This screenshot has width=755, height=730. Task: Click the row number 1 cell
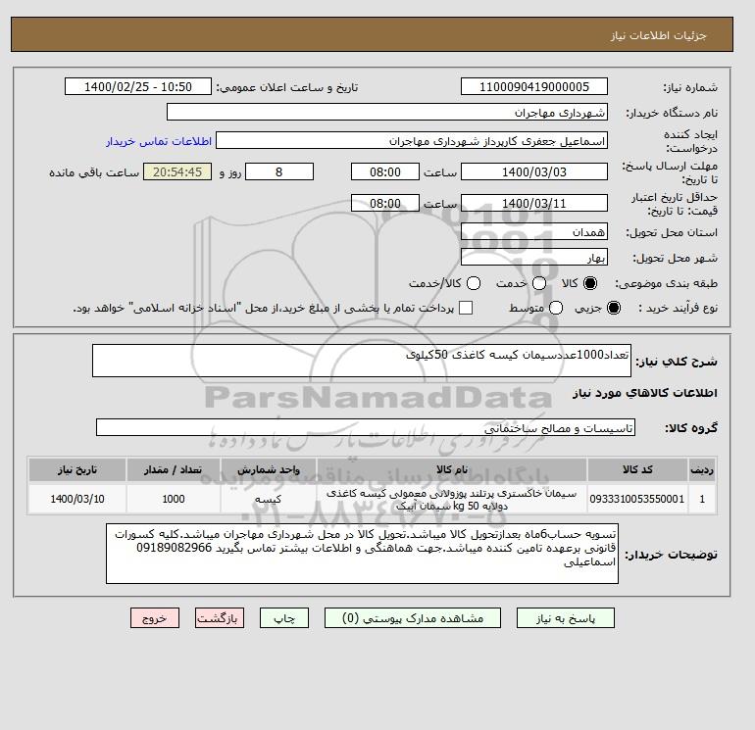pos(702,499)
